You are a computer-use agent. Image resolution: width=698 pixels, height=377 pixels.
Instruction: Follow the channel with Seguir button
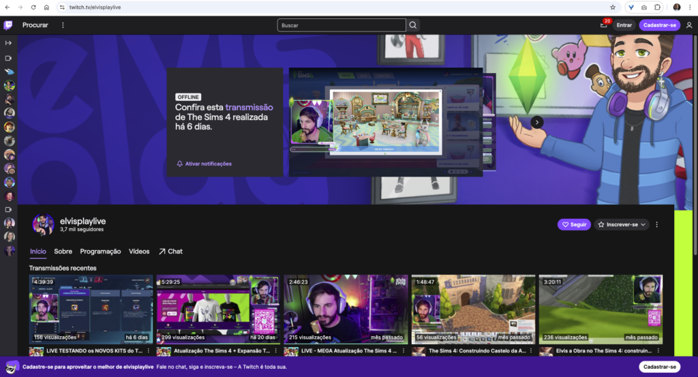[x=574, y=224]
